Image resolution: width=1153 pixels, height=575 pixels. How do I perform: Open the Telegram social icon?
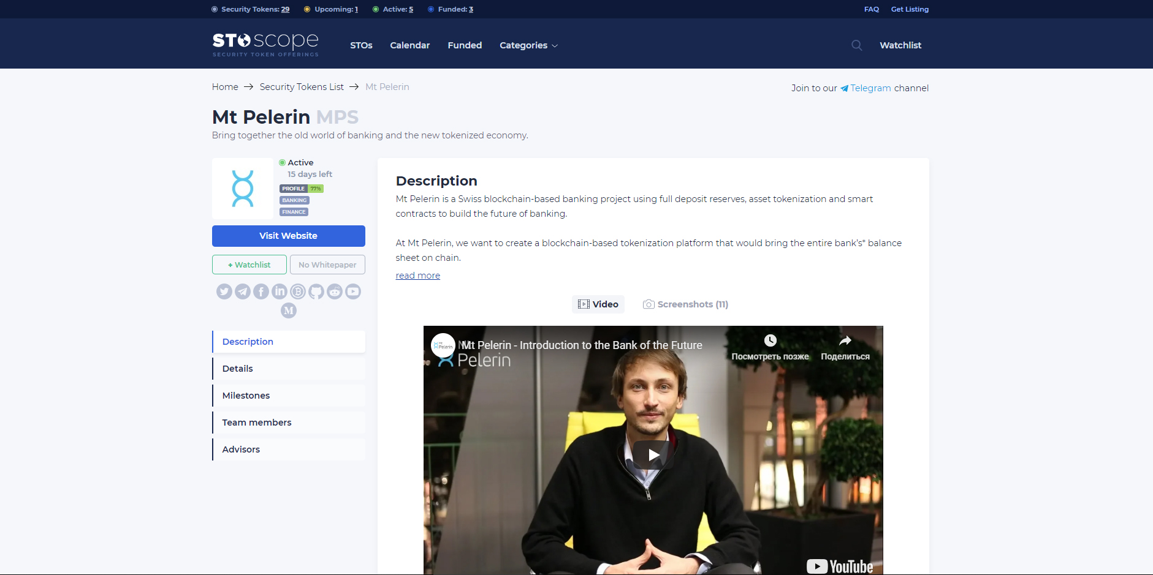[x=243, y=291]
